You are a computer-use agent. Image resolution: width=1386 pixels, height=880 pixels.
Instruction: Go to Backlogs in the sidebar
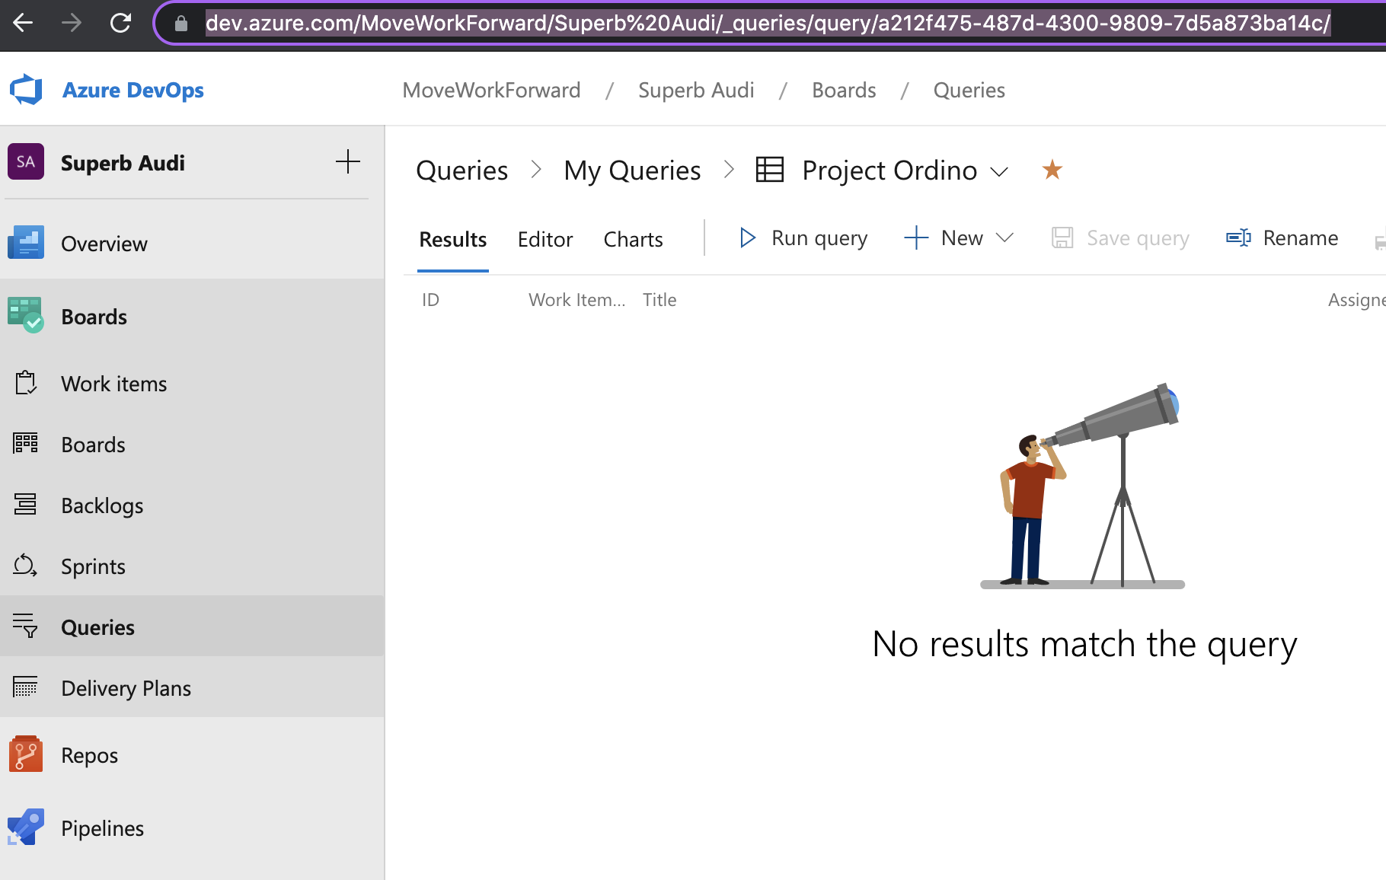tap(102, 505)
